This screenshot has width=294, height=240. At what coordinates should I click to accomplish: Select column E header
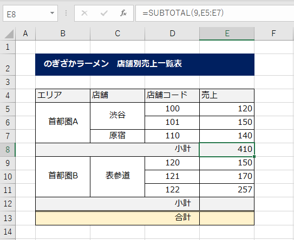pos(227,34)
